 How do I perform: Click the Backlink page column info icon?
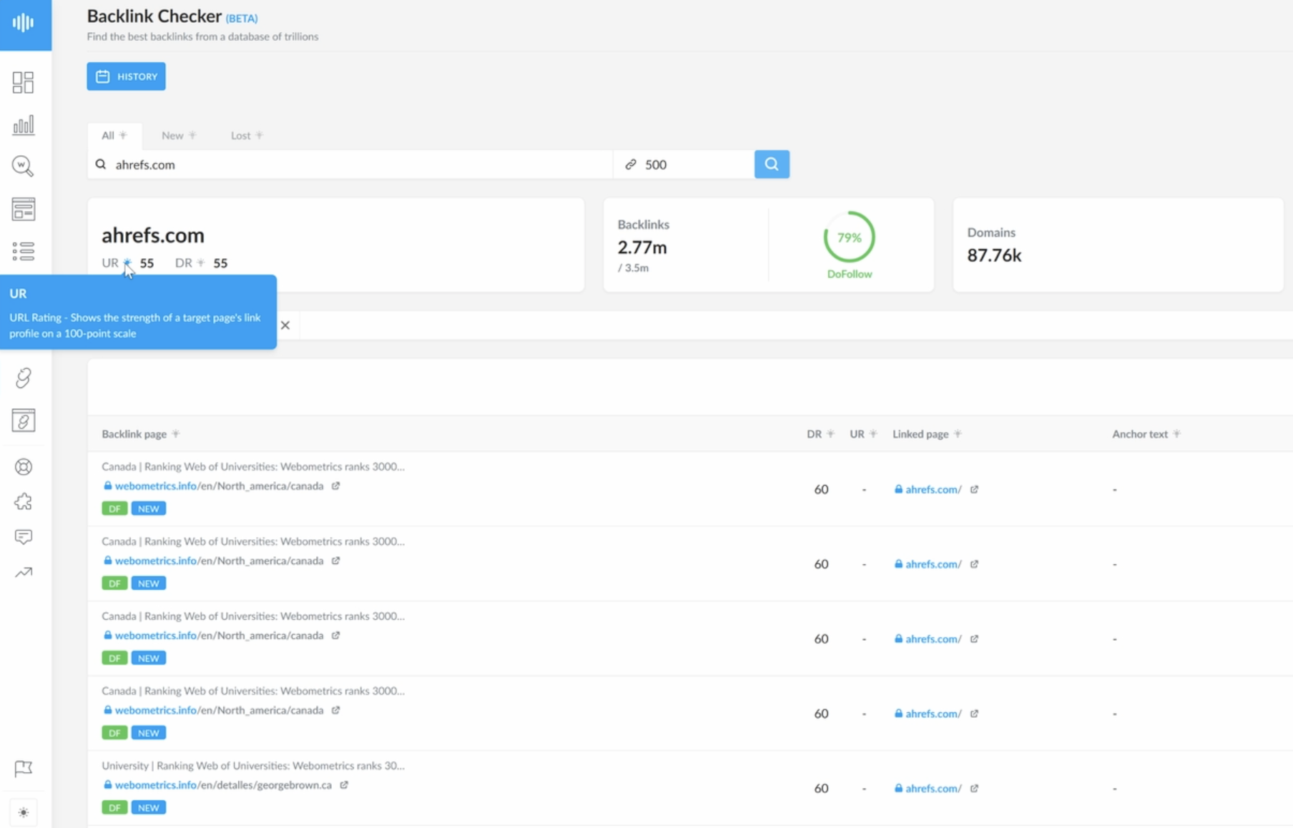pos(176,433)
